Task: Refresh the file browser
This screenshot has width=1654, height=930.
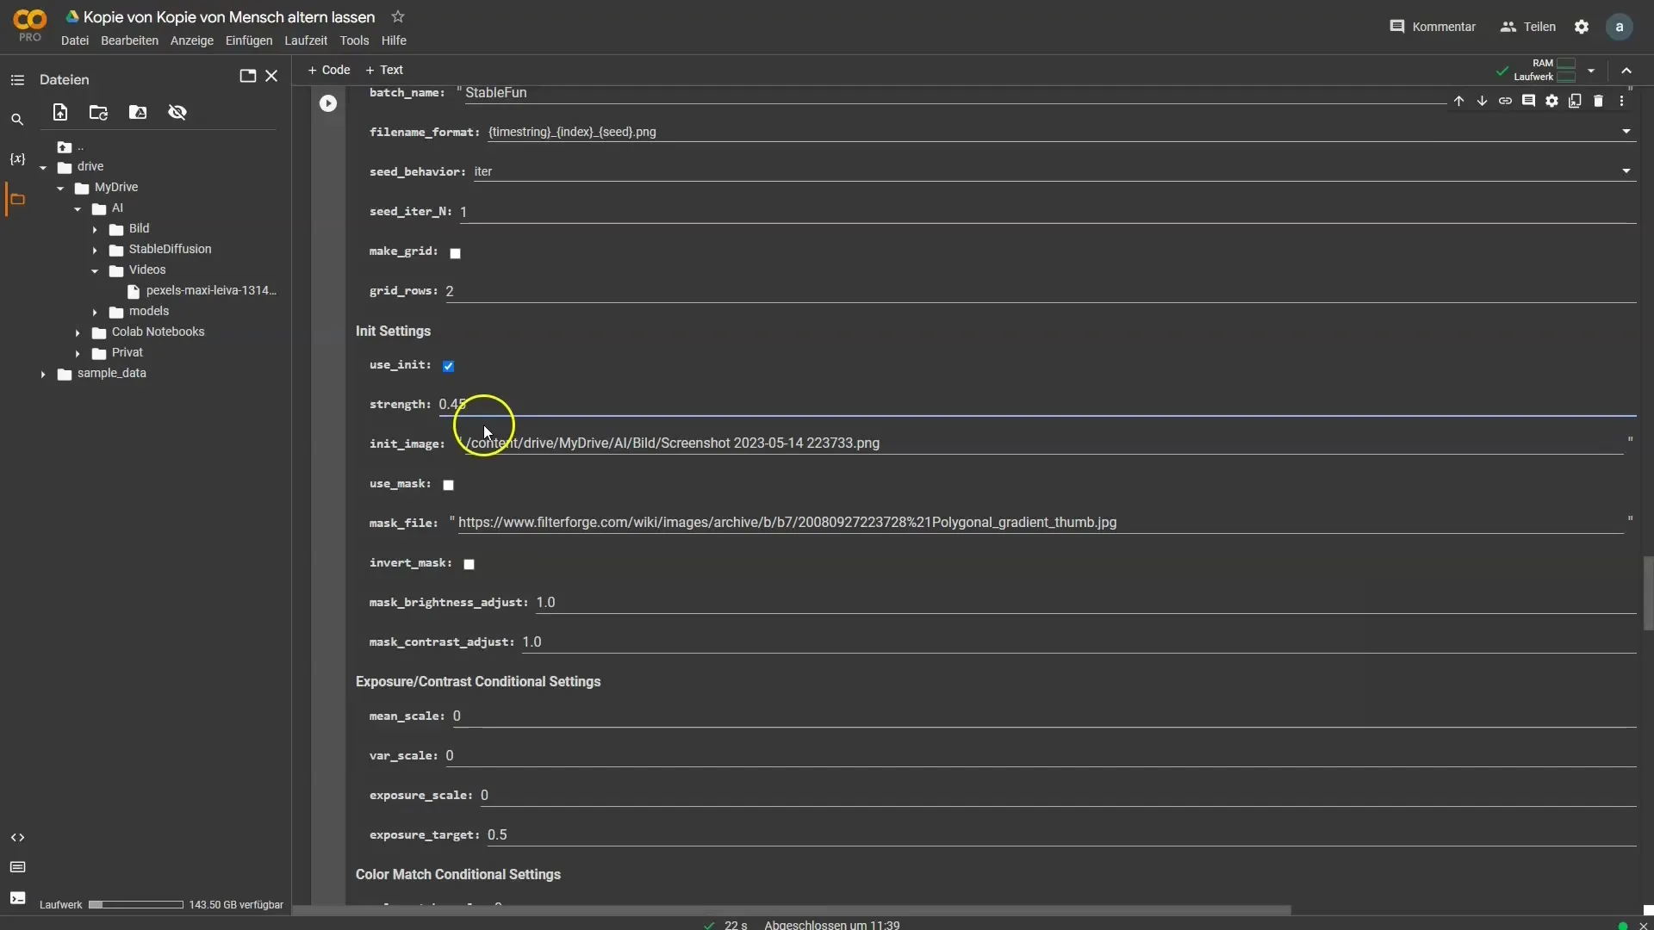Action: pos(98,112)
